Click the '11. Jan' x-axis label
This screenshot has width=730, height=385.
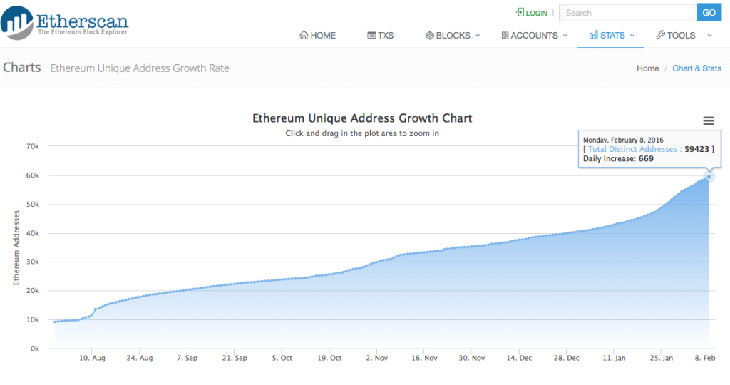(x=614, y=358)
